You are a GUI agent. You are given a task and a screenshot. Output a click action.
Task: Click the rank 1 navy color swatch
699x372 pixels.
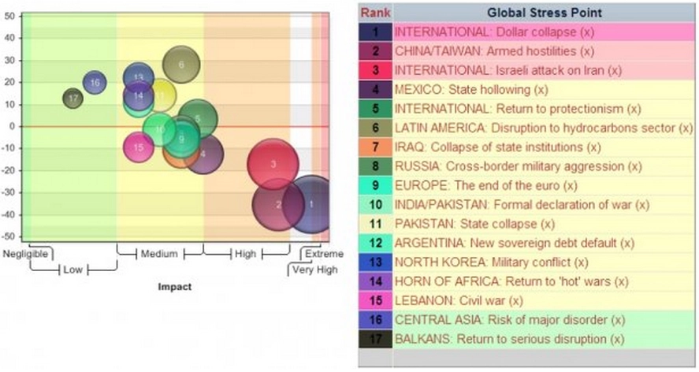(375, 32)
